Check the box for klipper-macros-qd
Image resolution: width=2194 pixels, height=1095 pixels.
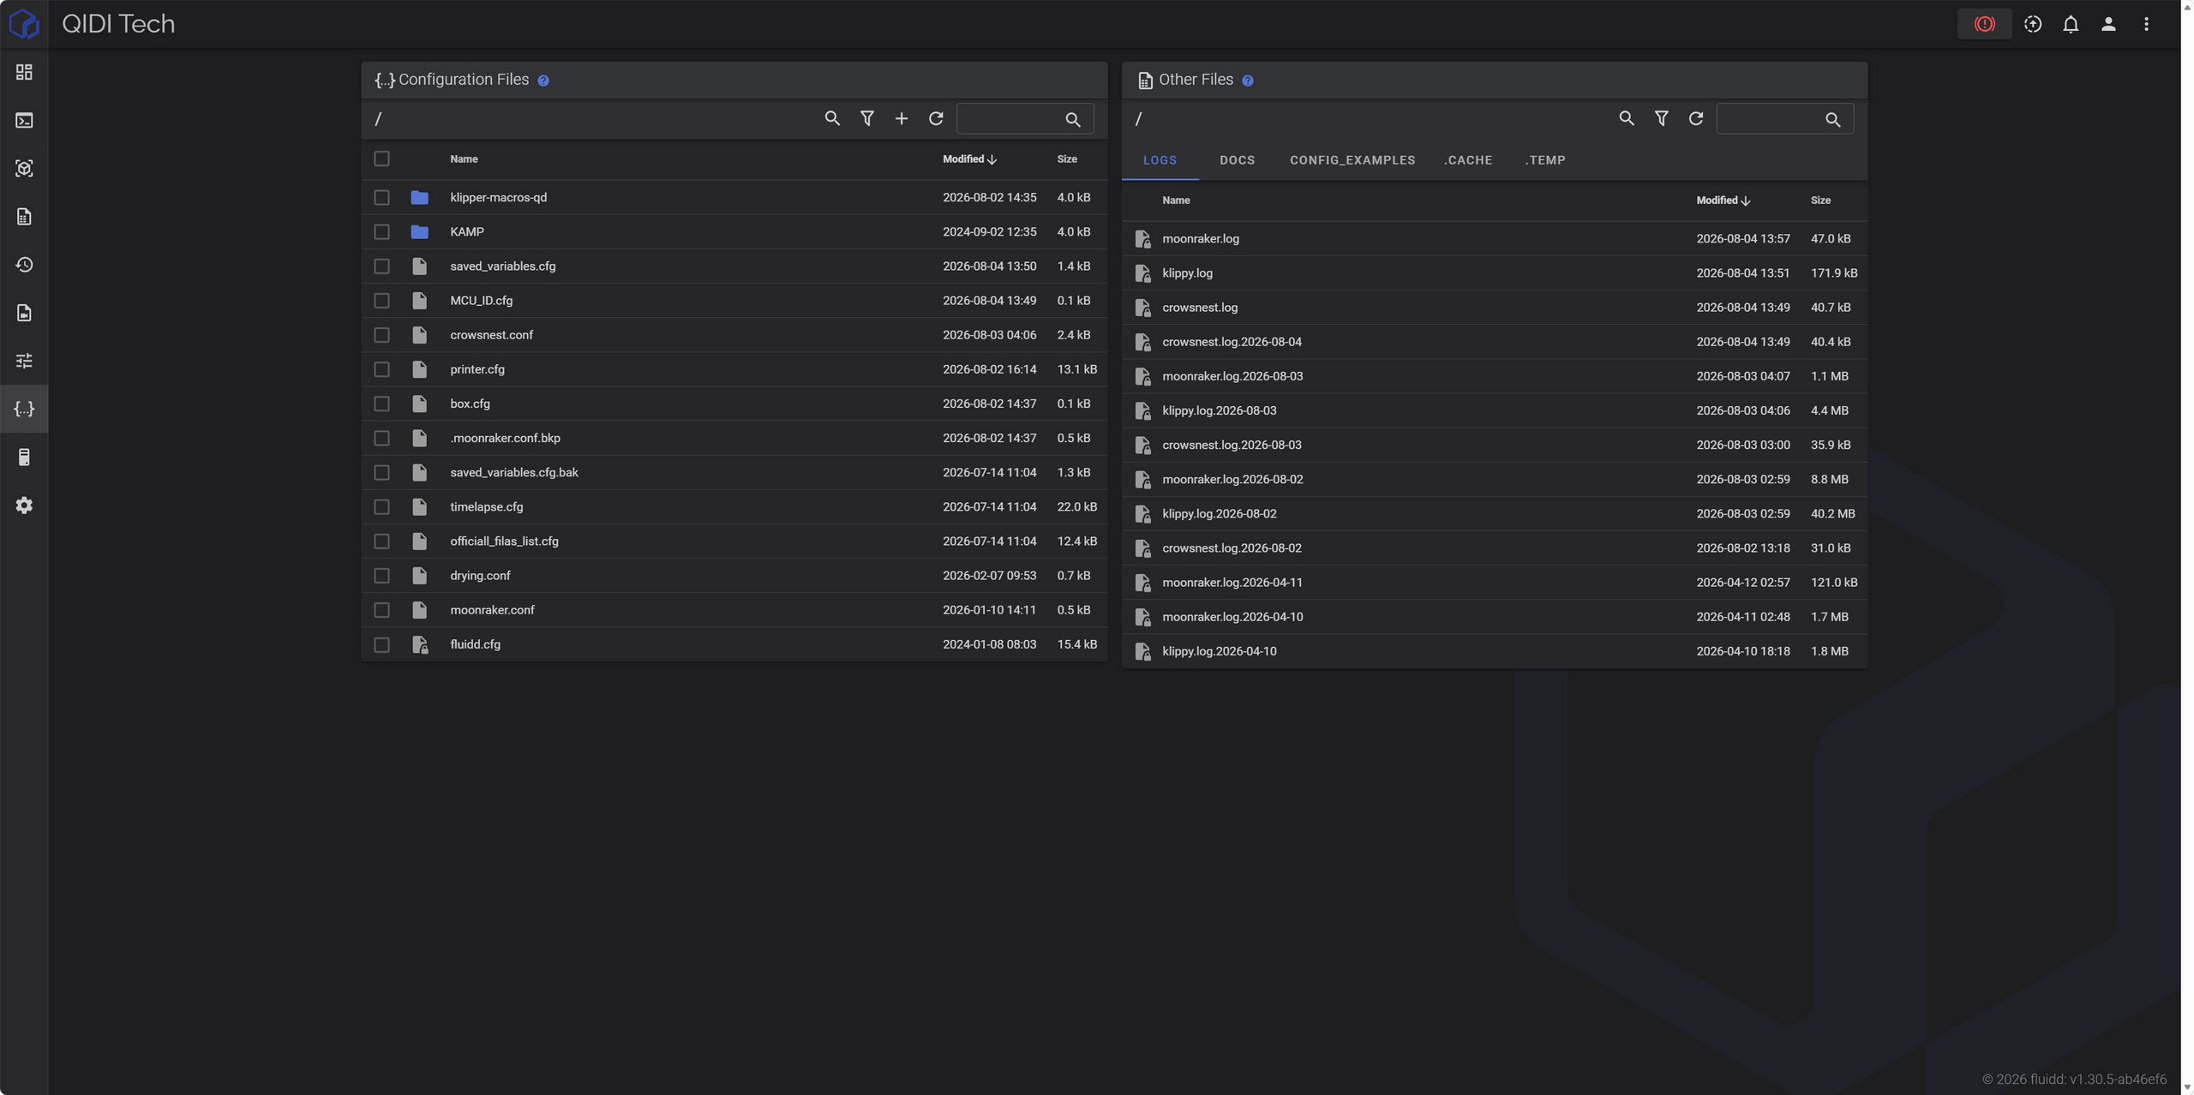(x=381, y=198)
